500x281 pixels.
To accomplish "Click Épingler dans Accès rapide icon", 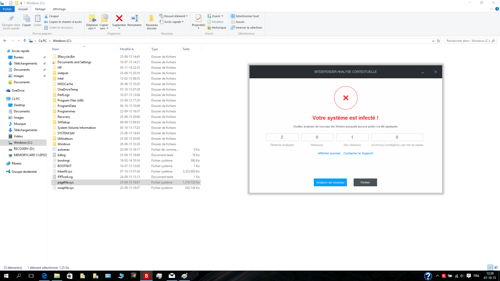I will pyautogui.click(x=11, y=18).
